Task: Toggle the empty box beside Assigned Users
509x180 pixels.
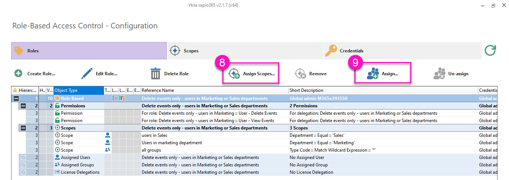Action: click(x=23, y=157)
